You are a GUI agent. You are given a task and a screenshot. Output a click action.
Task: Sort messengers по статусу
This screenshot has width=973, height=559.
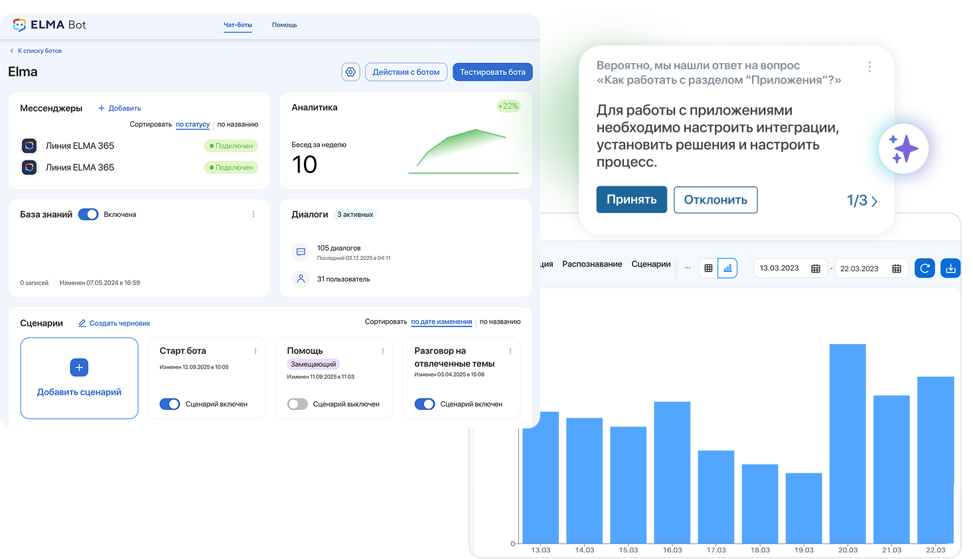point(192,124)
